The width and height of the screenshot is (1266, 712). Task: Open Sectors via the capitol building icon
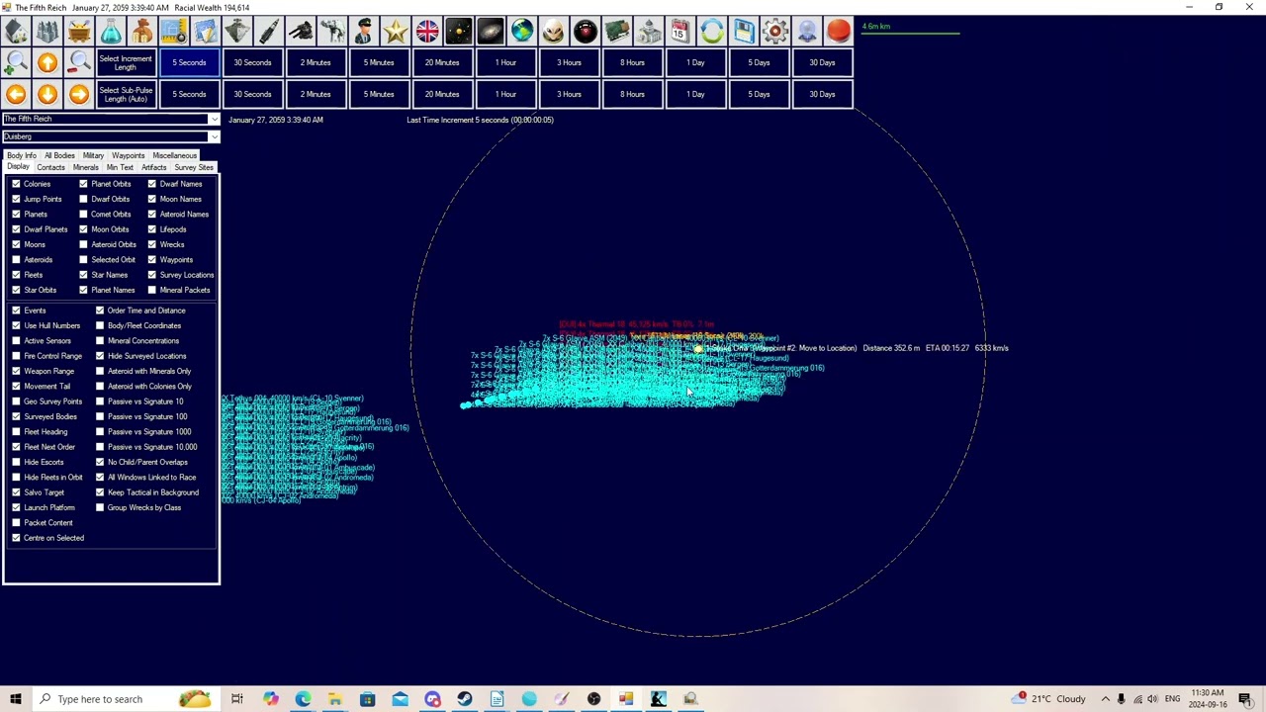(649, 32)
